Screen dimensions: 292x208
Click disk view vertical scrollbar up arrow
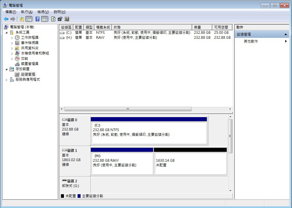pyautogui.click(x=230, y=117)
